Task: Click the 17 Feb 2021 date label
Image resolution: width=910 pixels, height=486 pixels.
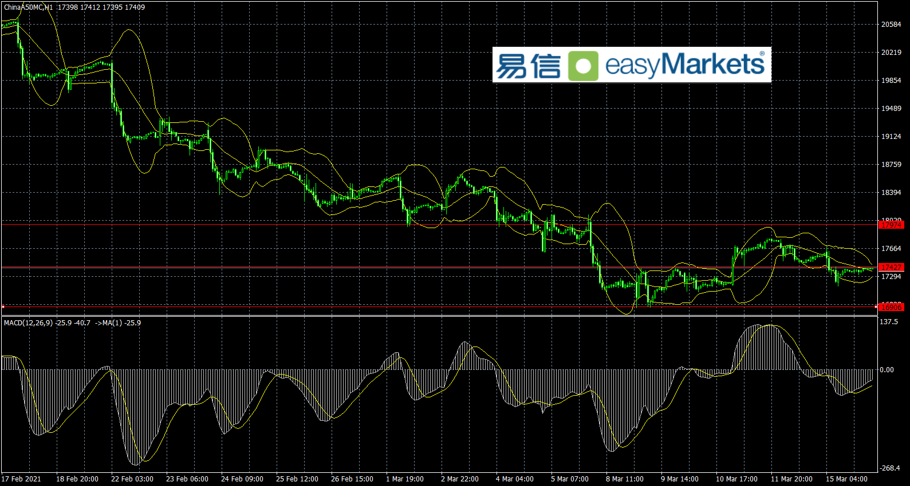Action: click(22, 479)
